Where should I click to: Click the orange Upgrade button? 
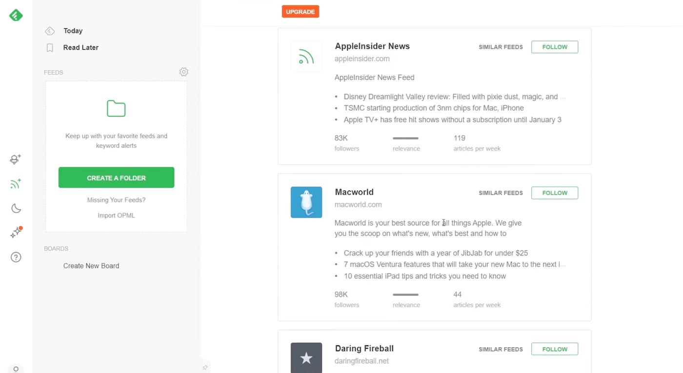(300, 12)
